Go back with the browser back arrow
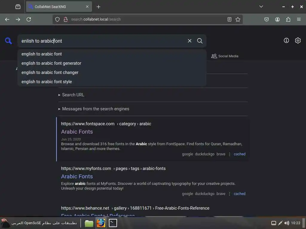 [7, 19]
